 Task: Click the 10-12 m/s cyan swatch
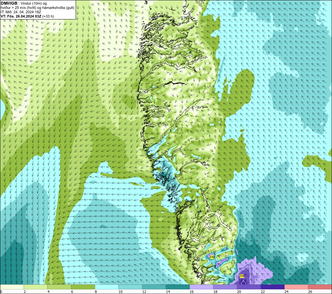coord(130,287)
